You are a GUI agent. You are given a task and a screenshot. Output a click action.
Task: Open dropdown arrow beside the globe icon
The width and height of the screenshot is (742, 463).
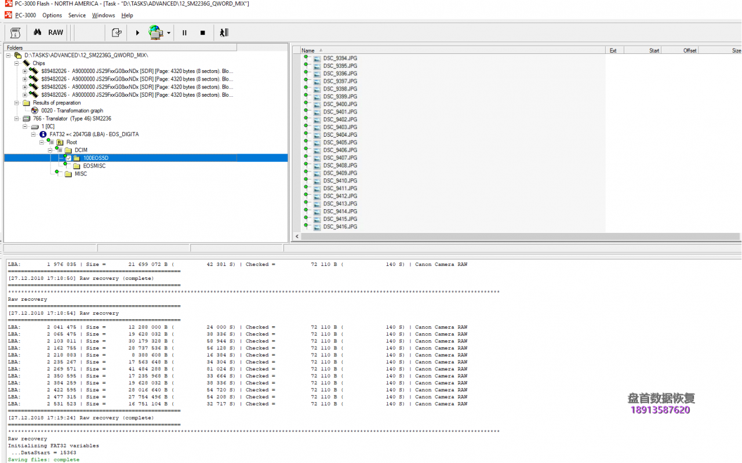click(169, 33)
